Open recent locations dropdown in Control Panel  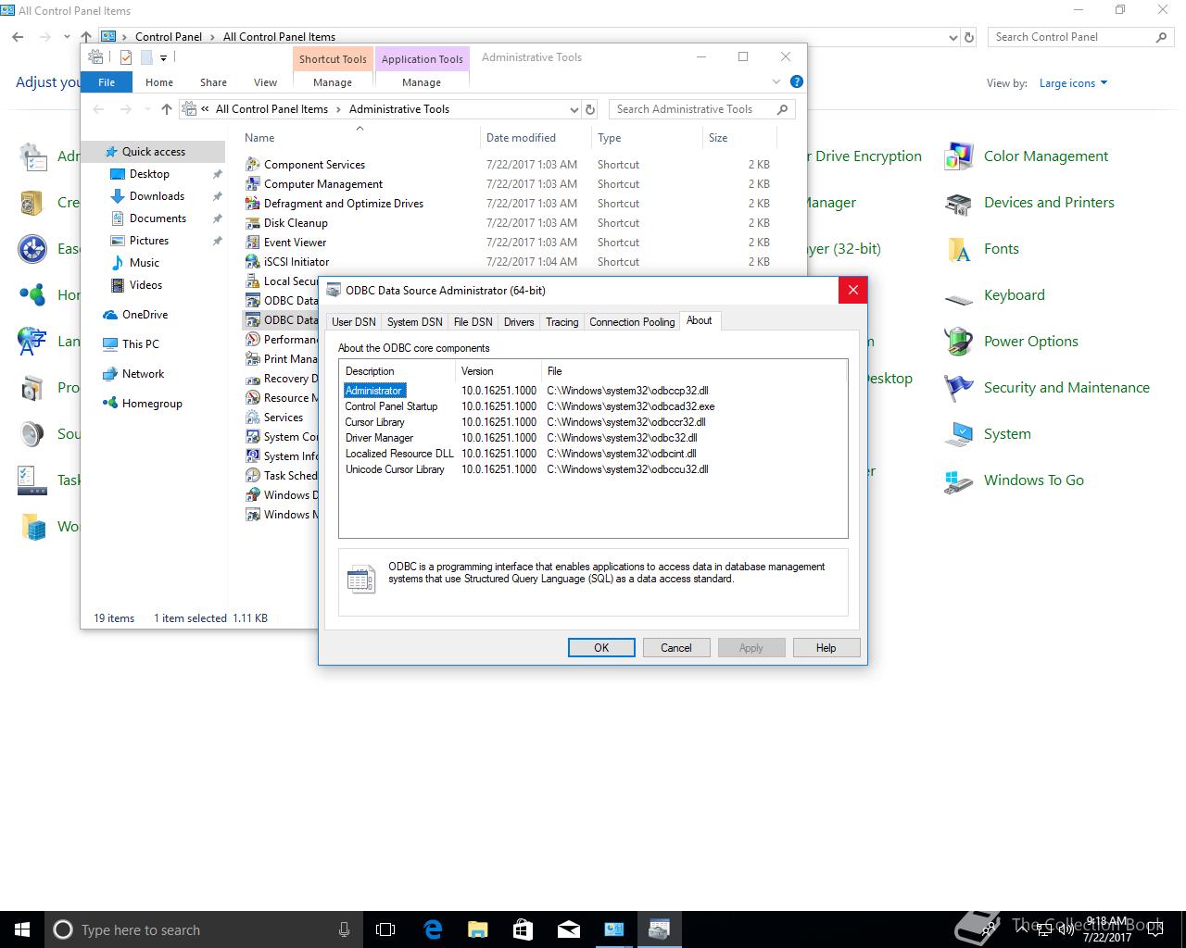coord(67,37)
